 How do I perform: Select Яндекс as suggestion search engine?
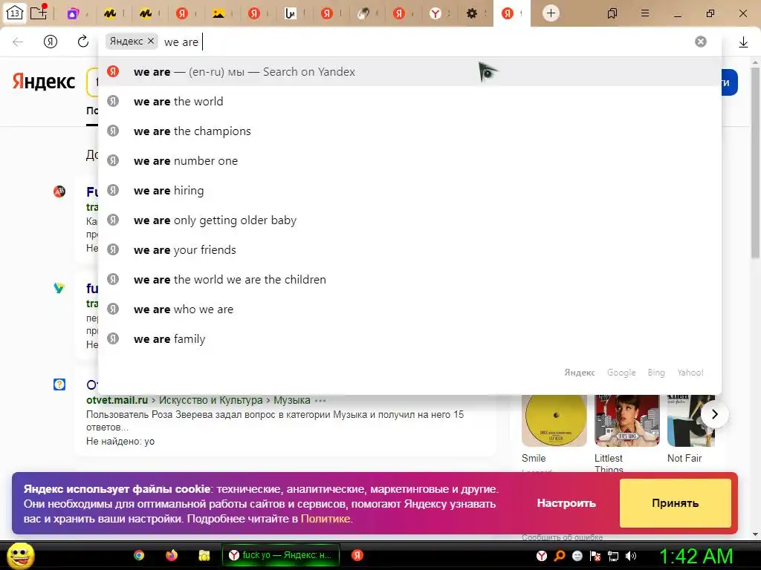click(580, 373)
